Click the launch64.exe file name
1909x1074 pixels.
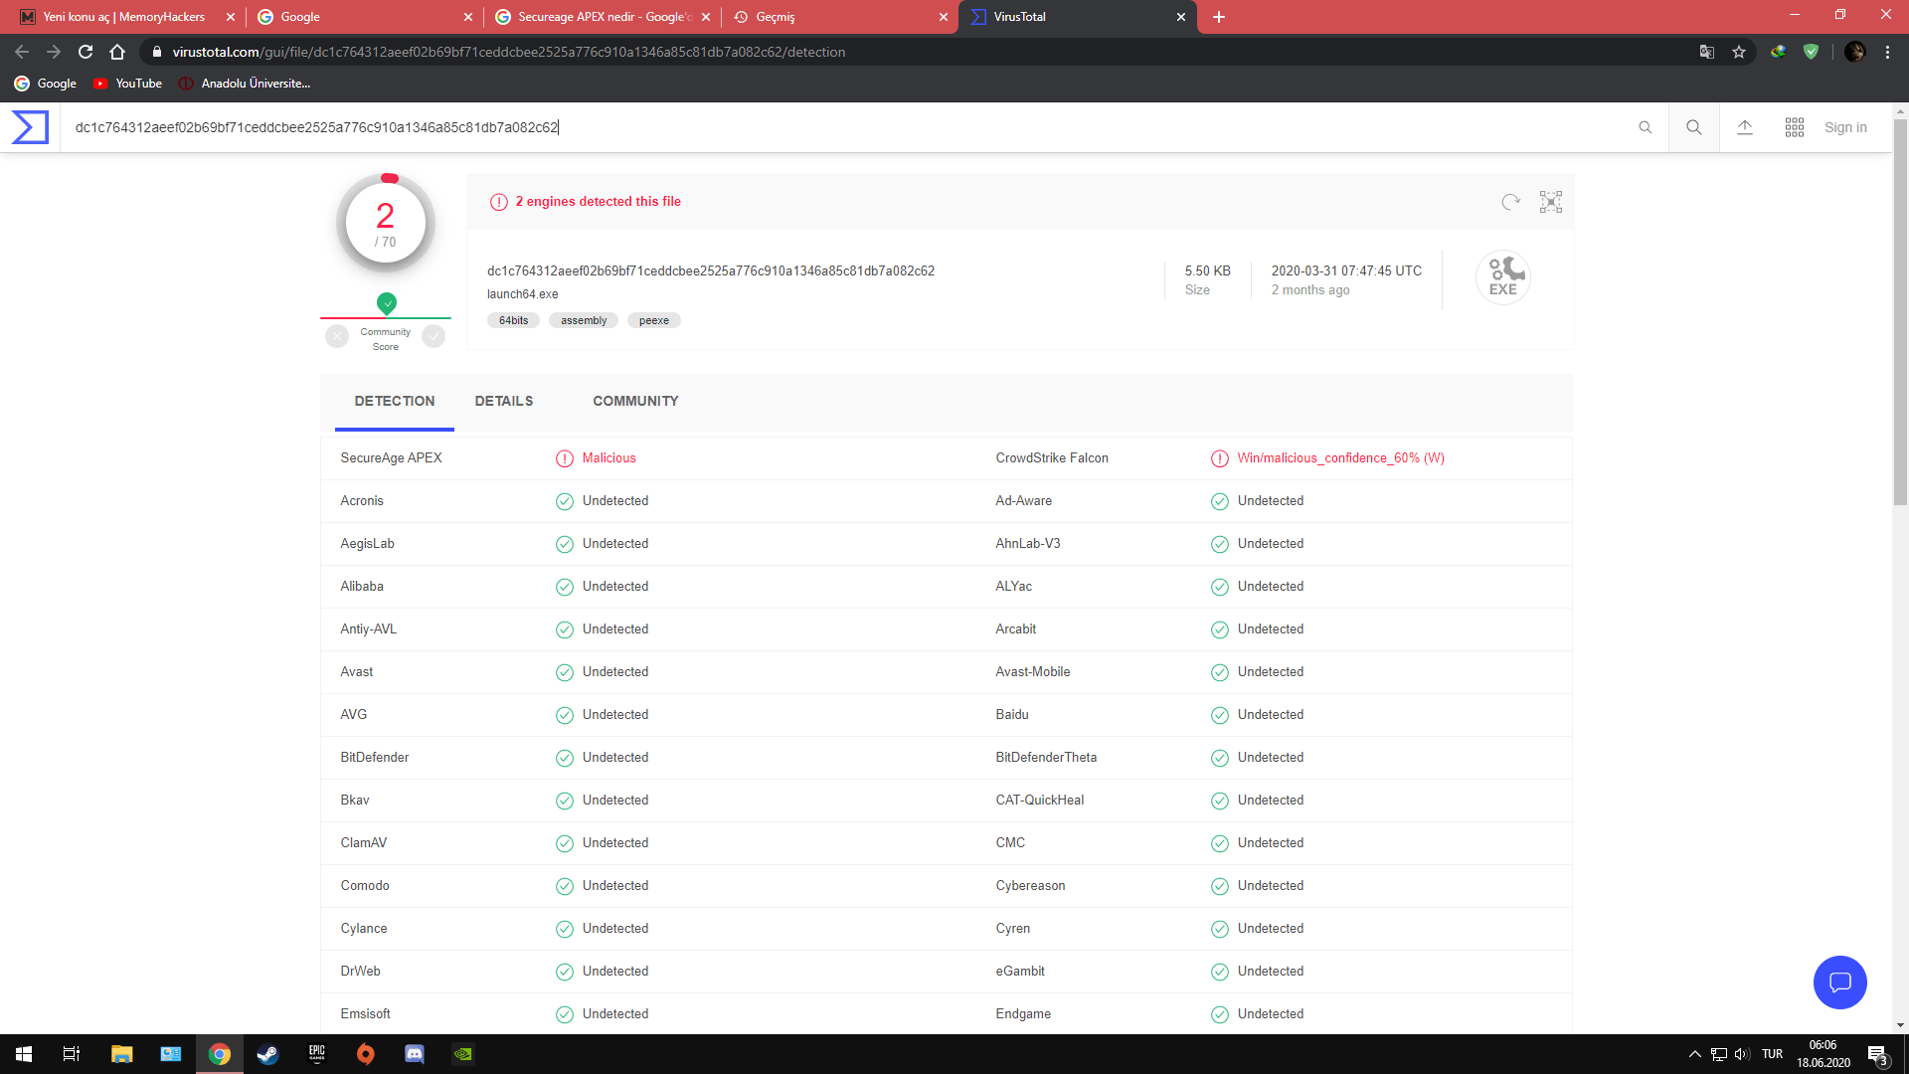point(522,294)
